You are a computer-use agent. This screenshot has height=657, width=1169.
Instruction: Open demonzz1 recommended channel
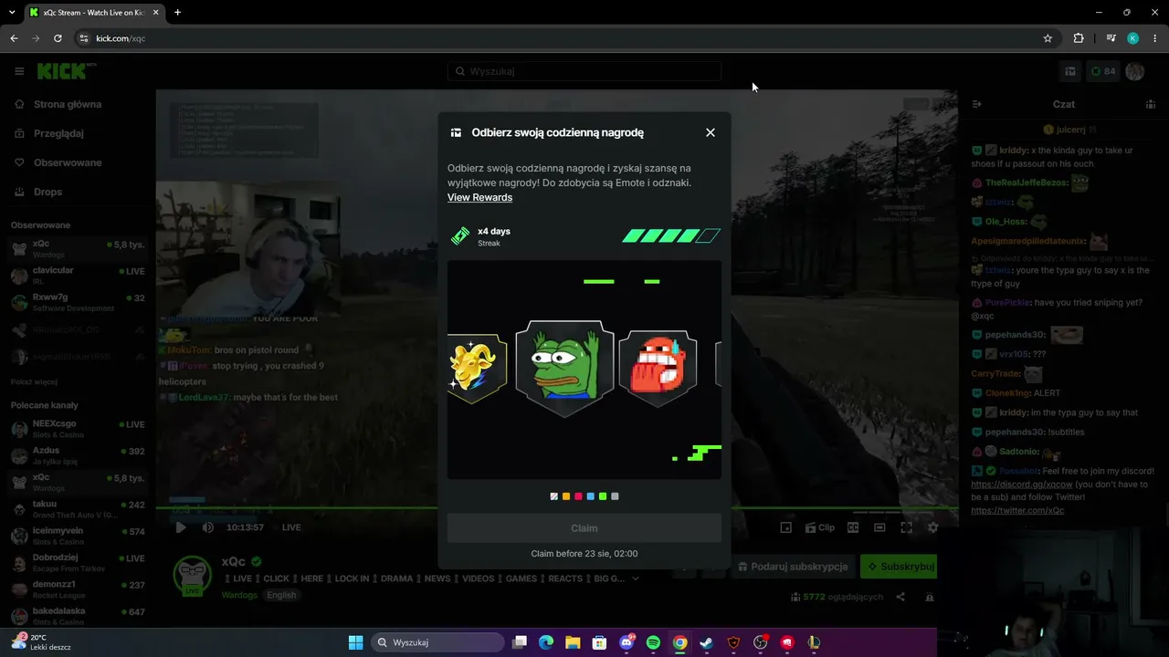[78, 589]
